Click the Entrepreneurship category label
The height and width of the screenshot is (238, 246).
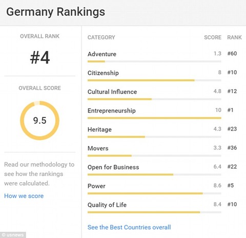112,111
